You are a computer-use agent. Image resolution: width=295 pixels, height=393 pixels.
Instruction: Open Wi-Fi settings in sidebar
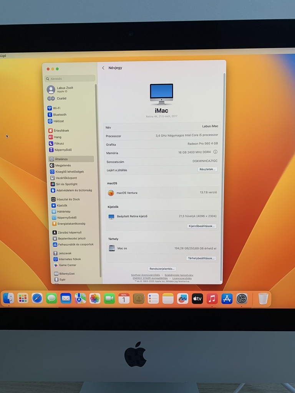[x=54, y=108]
